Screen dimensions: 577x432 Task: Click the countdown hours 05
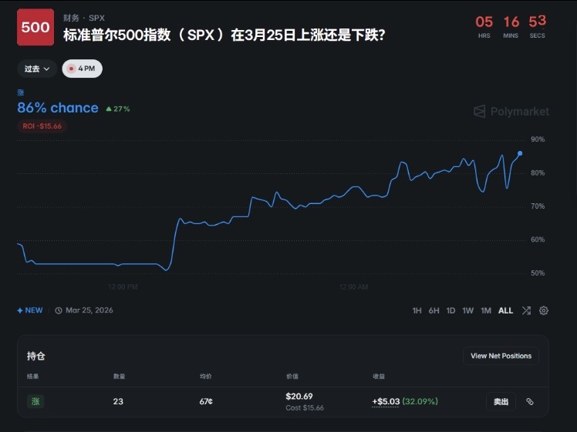pyautogui.click(x=484, y=22)
